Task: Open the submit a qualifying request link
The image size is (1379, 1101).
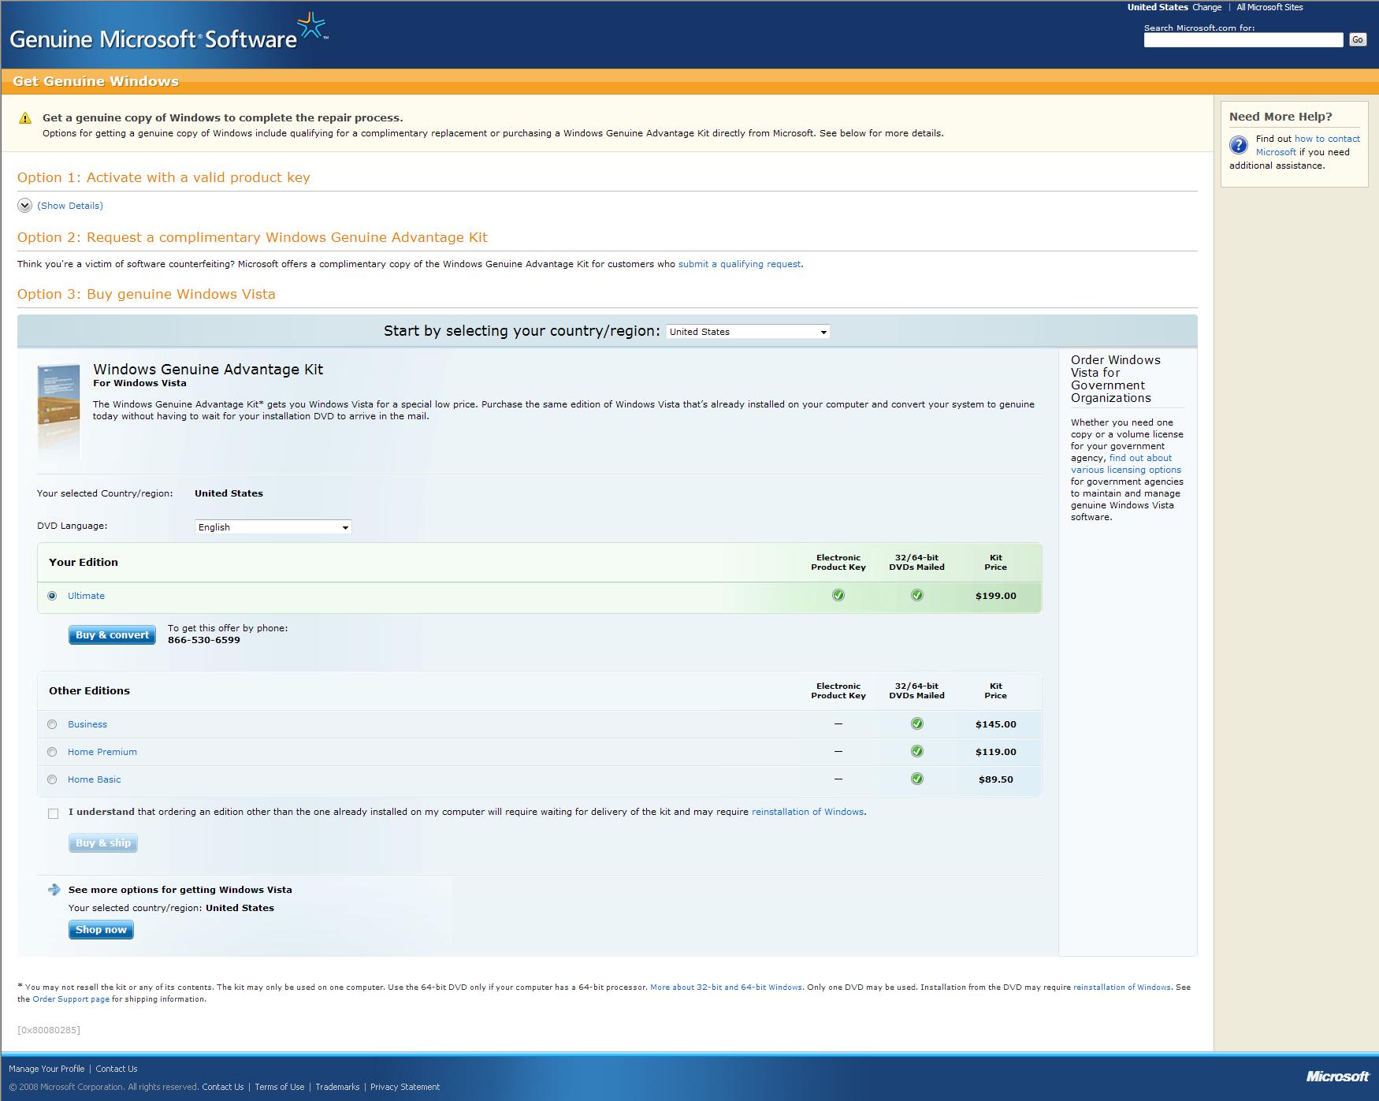Action: [739, 264]
